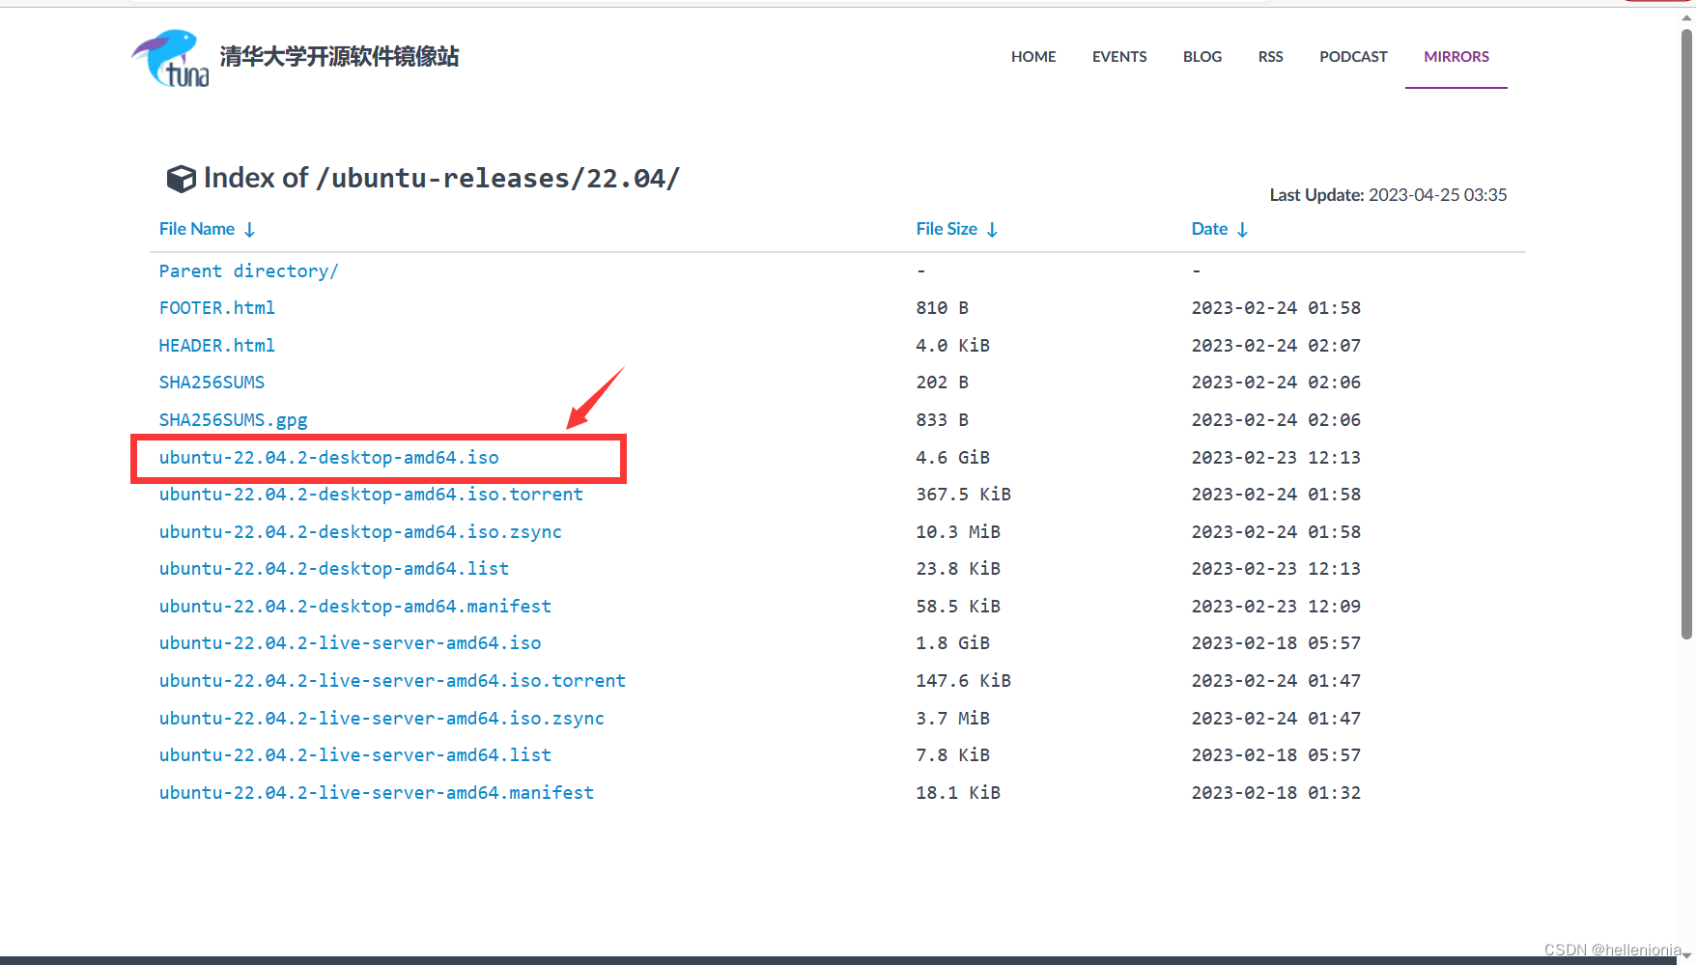Click the 1.8 GiB size value

point(952,643)
